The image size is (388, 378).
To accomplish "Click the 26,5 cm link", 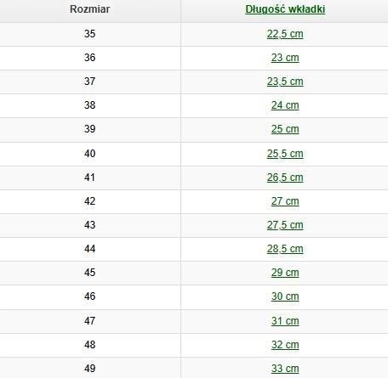I will coord(285,178).
